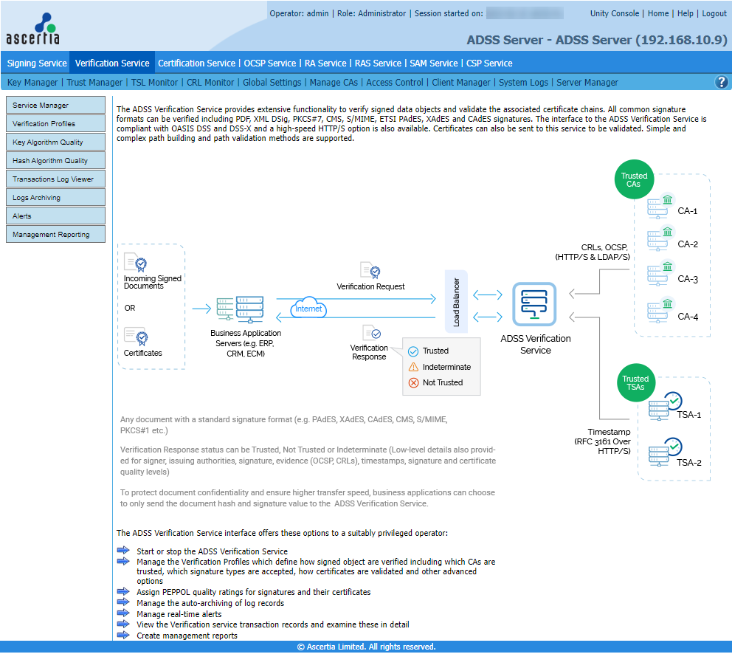Open Logs Archiving
Viewport: 732px width, 654px height.
pyautogui.click(x=55, y=197)
